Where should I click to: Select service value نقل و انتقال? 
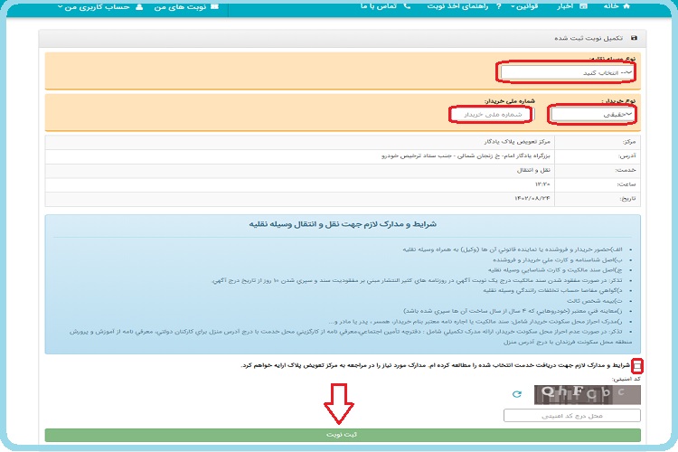click(533, 170)
